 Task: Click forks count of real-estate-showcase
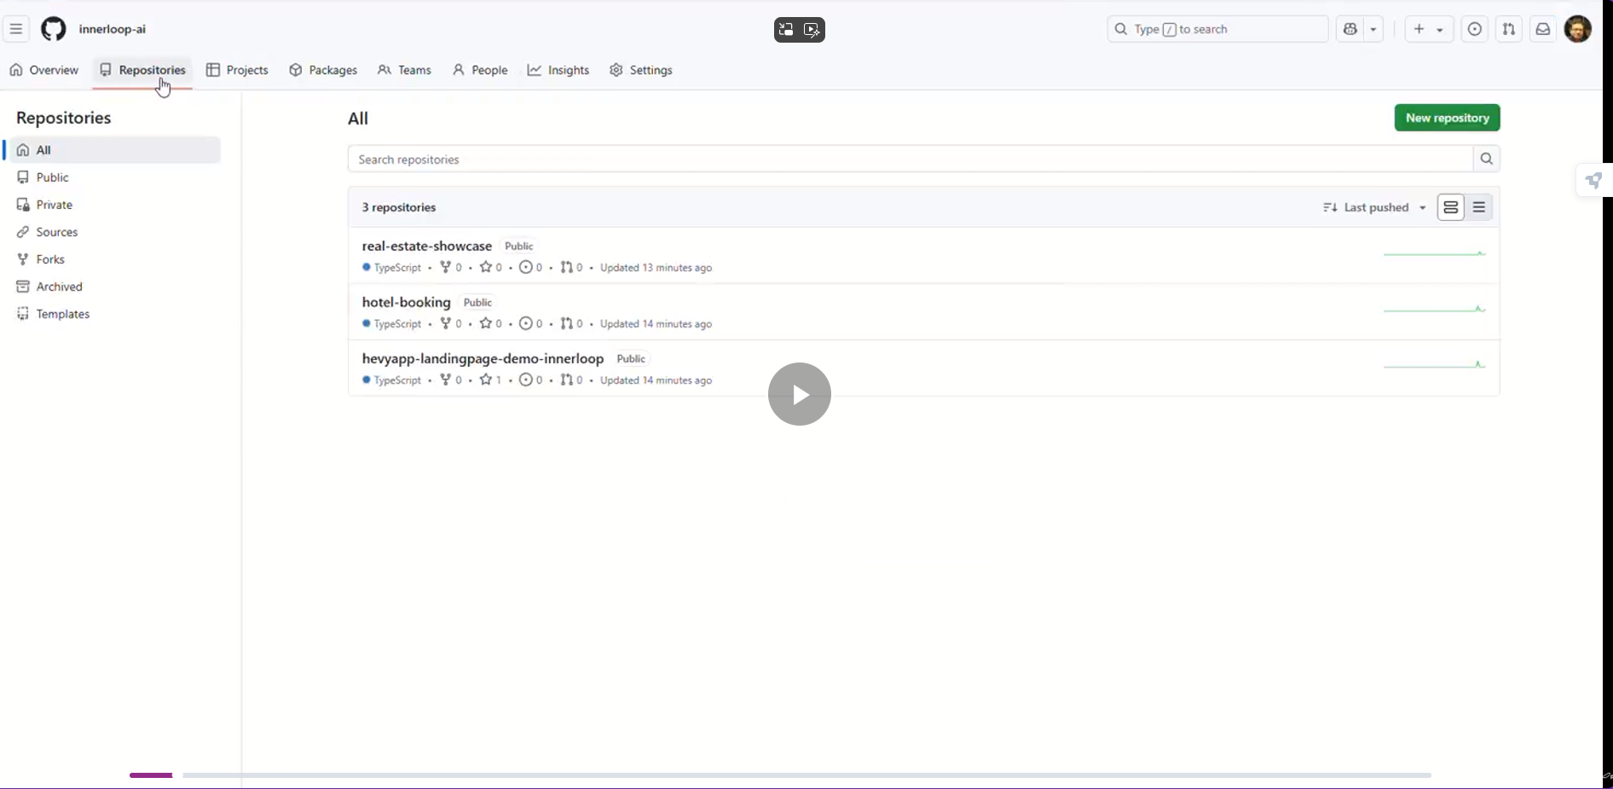451,268
